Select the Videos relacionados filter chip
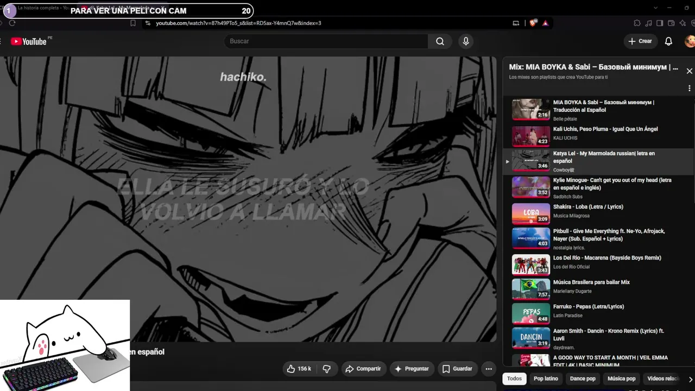 pos(663,379)
